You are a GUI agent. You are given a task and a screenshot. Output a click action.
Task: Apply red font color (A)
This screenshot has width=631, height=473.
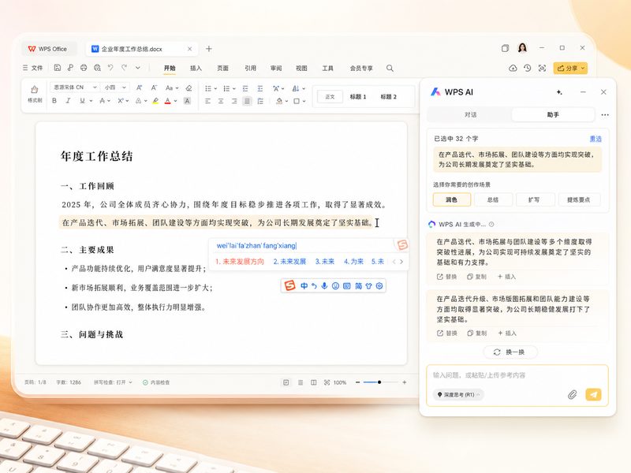(x=168, y=101)
